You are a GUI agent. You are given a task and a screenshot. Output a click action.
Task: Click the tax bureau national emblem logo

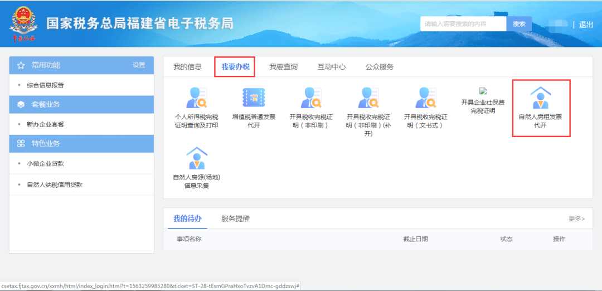click(x=24, y=23)
